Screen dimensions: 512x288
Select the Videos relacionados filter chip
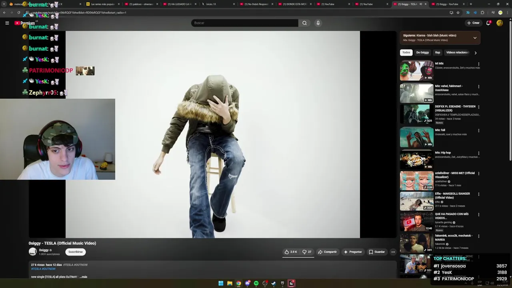pyautogui.click(x=457, y=52)
